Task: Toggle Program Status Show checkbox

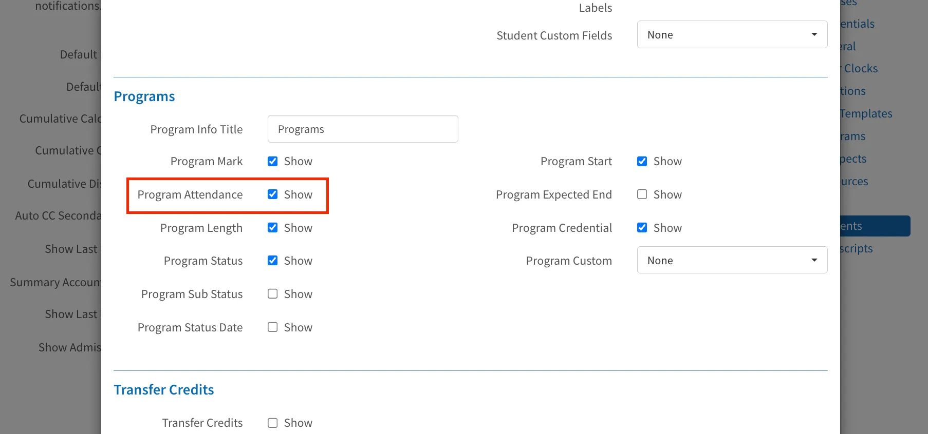Action: coord(272,261)
